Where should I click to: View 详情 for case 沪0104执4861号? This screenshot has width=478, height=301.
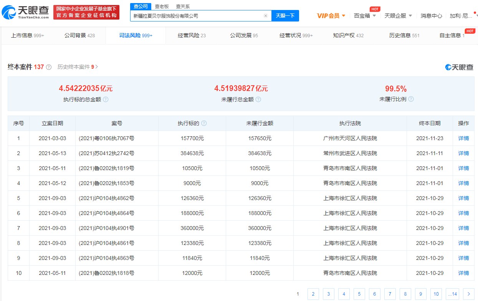(x=463, y=243)
